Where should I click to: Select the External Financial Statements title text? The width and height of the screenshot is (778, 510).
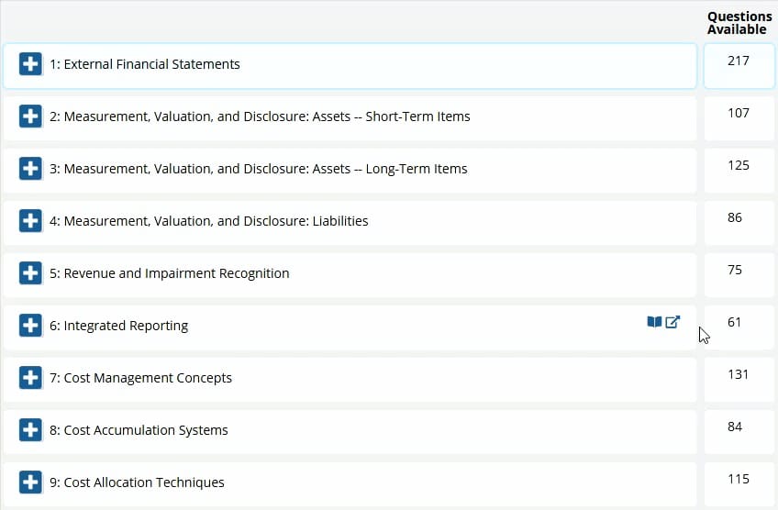145,64
